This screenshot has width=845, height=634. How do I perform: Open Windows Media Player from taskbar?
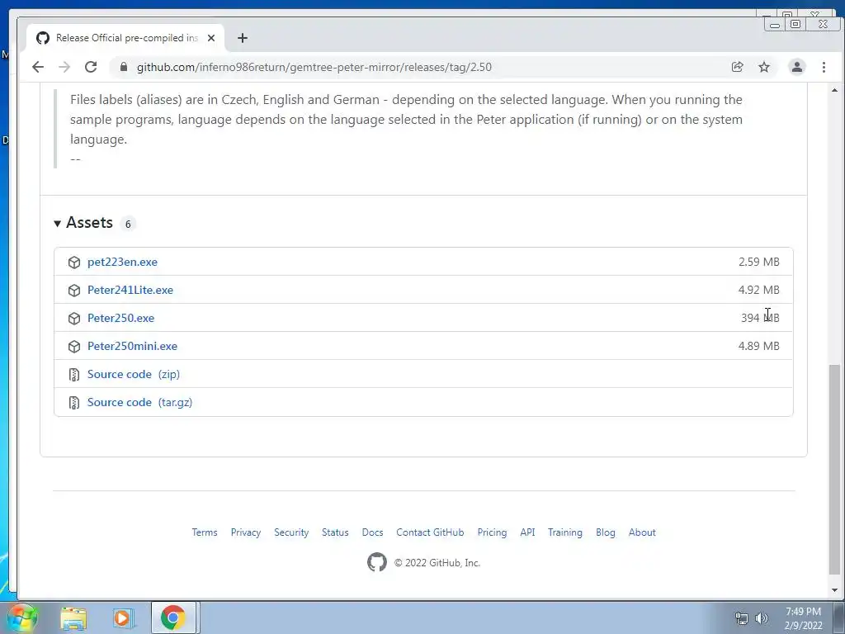[x=123, y=618]
